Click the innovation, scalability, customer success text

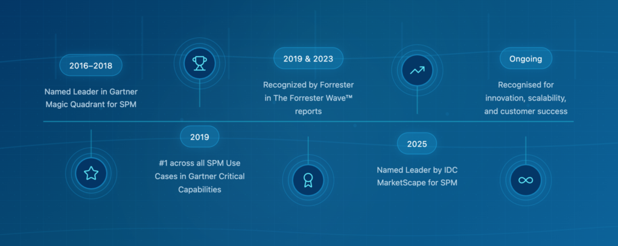pos(525,98)
